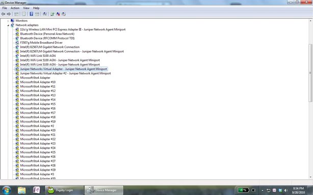The height and width of the screenshot is (195, 313).
Task: Click the scrollbar down arrow
Action: 310,177
